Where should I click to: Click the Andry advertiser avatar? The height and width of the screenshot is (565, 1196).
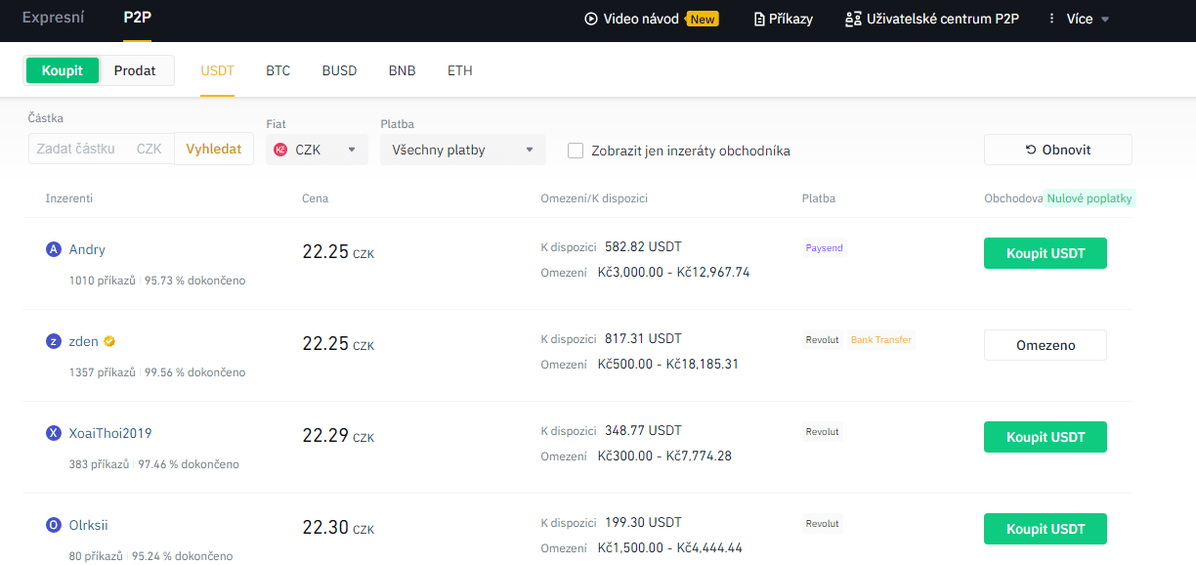pyautogui.click(x=54, y=249)
